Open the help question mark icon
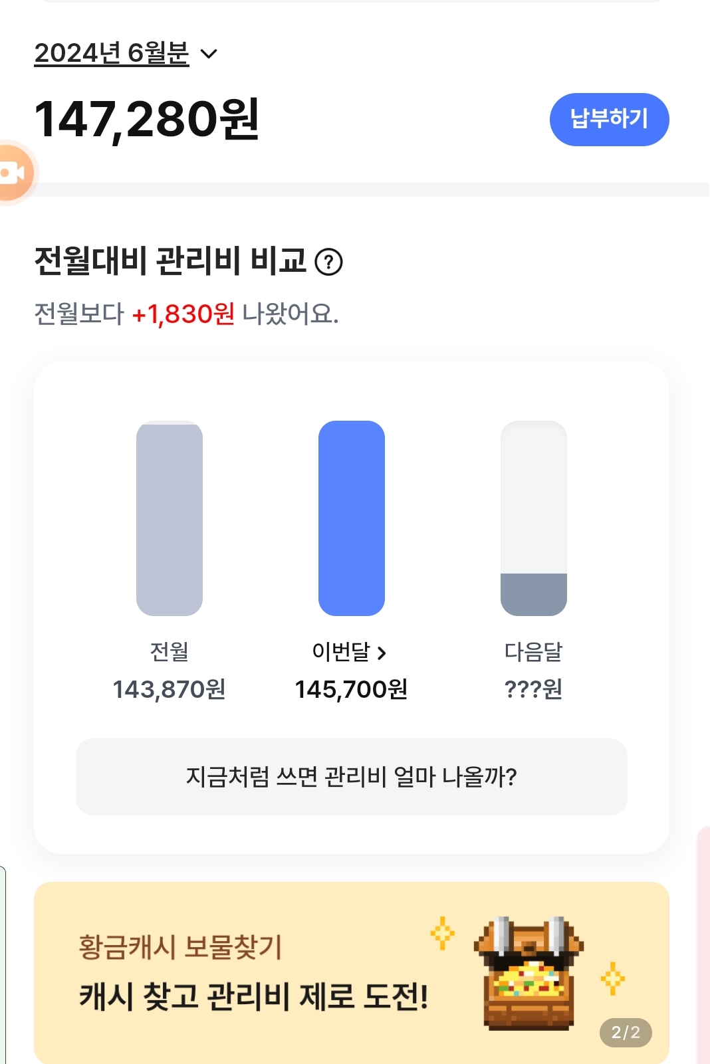The image size is (710, 1064). (328, 262)
